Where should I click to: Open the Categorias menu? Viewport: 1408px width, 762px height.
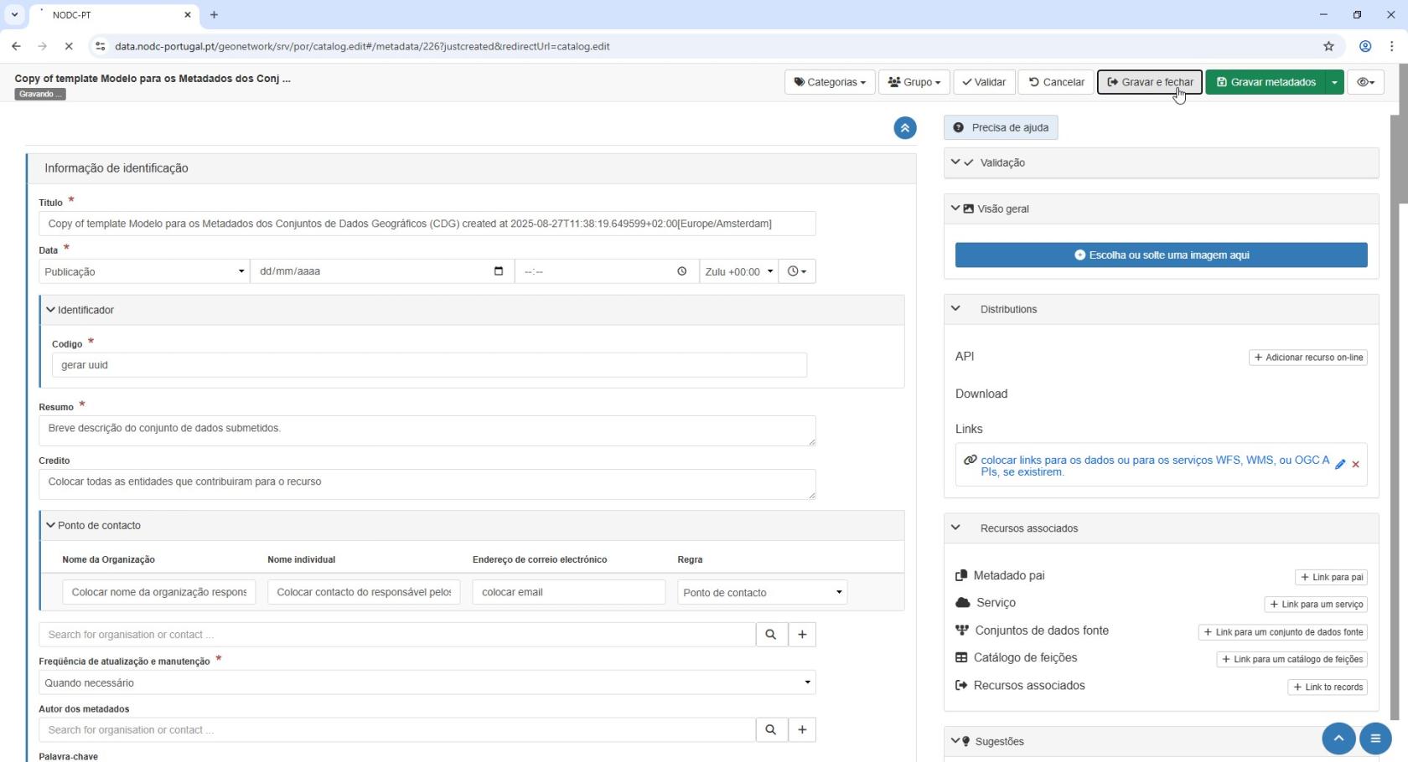pos(830,82)
